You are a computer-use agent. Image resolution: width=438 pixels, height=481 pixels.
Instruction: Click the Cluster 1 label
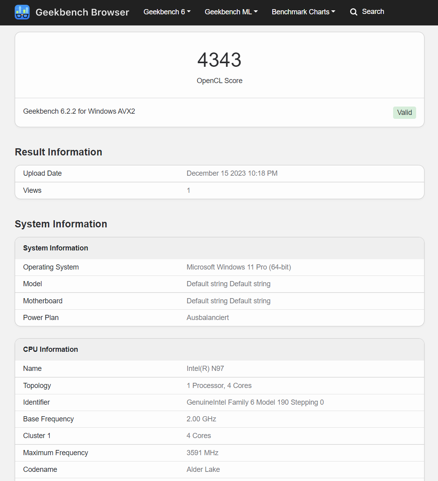[x=37, y=436]
